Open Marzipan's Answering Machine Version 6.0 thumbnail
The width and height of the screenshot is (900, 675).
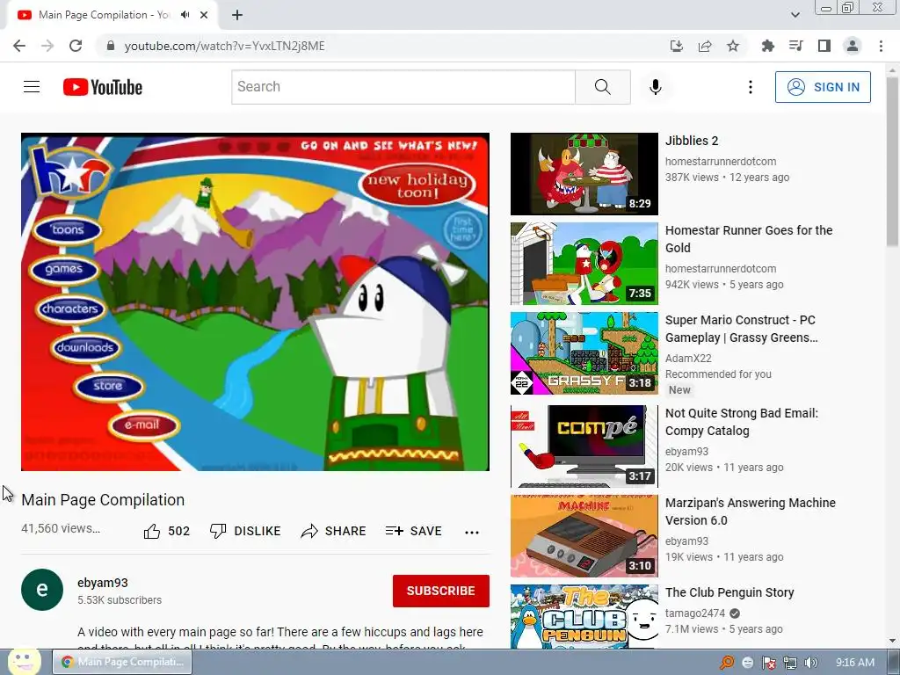click(x=584, y=535)
